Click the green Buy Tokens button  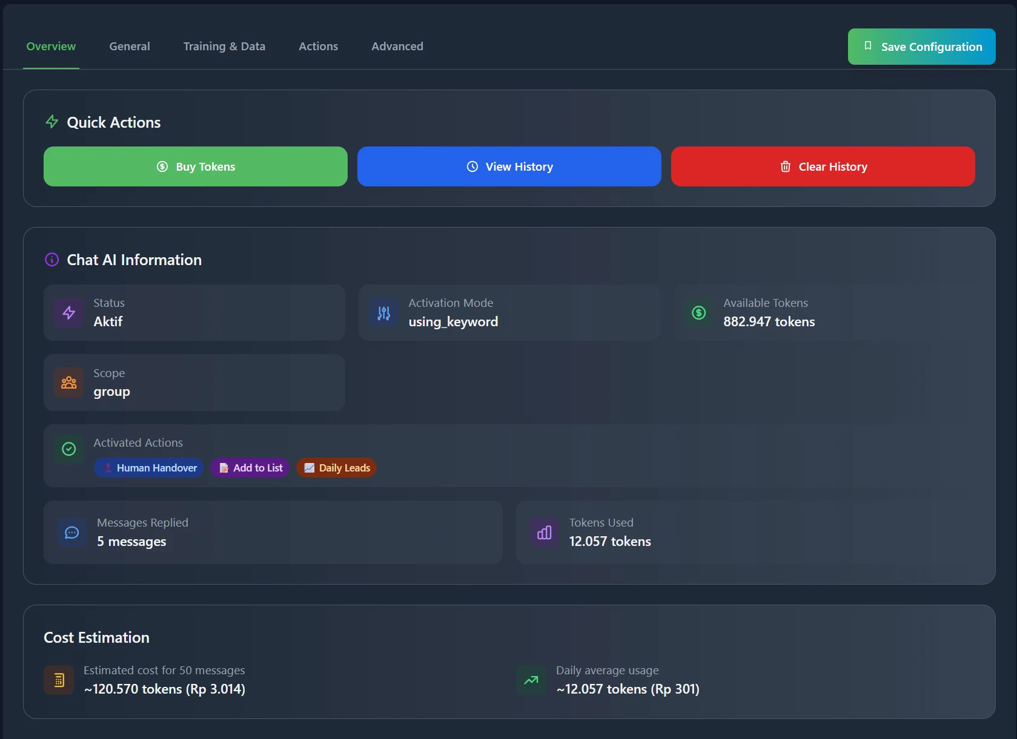pos(196,166)
